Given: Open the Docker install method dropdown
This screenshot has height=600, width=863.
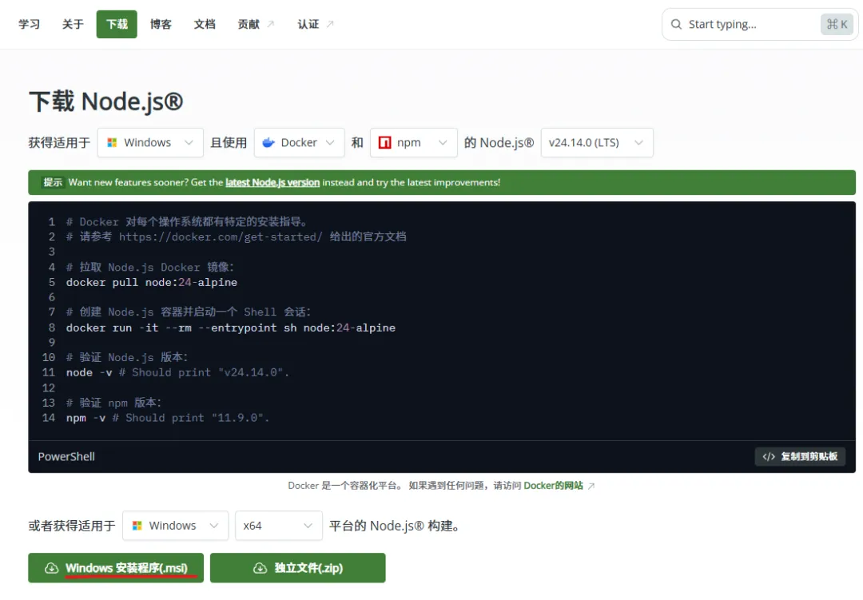Looking at the screenshot, I should click(x=300, y=142).
